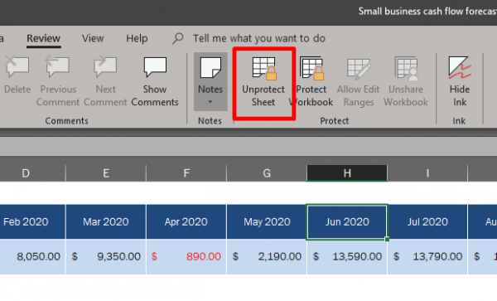
Task: Toggle the Hide Ink tool
Action: pos(460,82)
